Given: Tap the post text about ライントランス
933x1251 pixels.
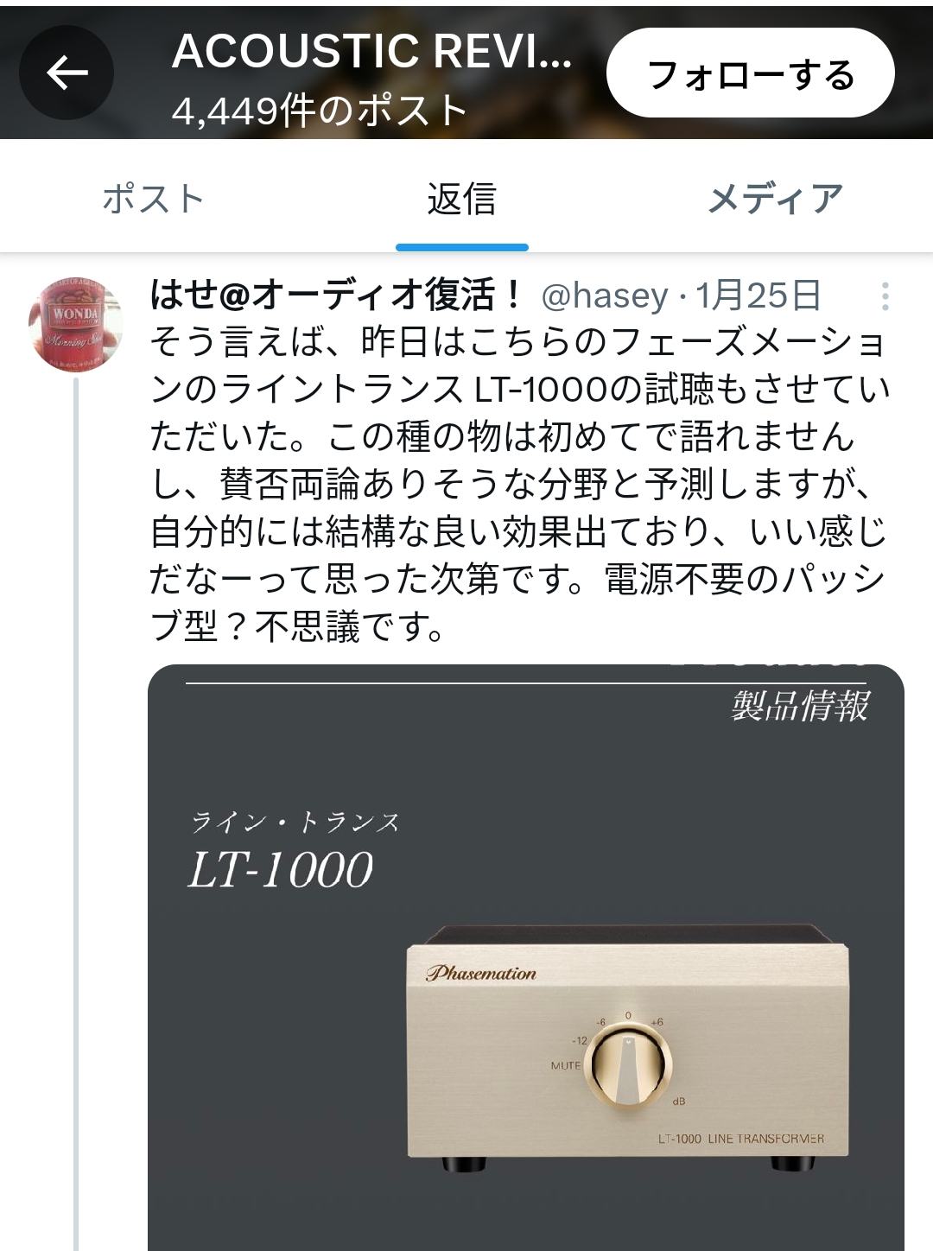Looking at the screenshot, I should [x=518, y=484].
